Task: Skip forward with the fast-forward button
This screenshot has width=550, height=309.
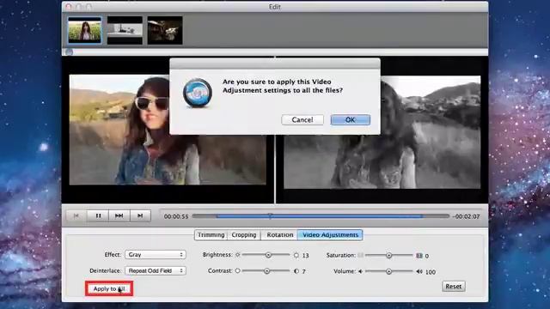Action: tap(119, 215)
